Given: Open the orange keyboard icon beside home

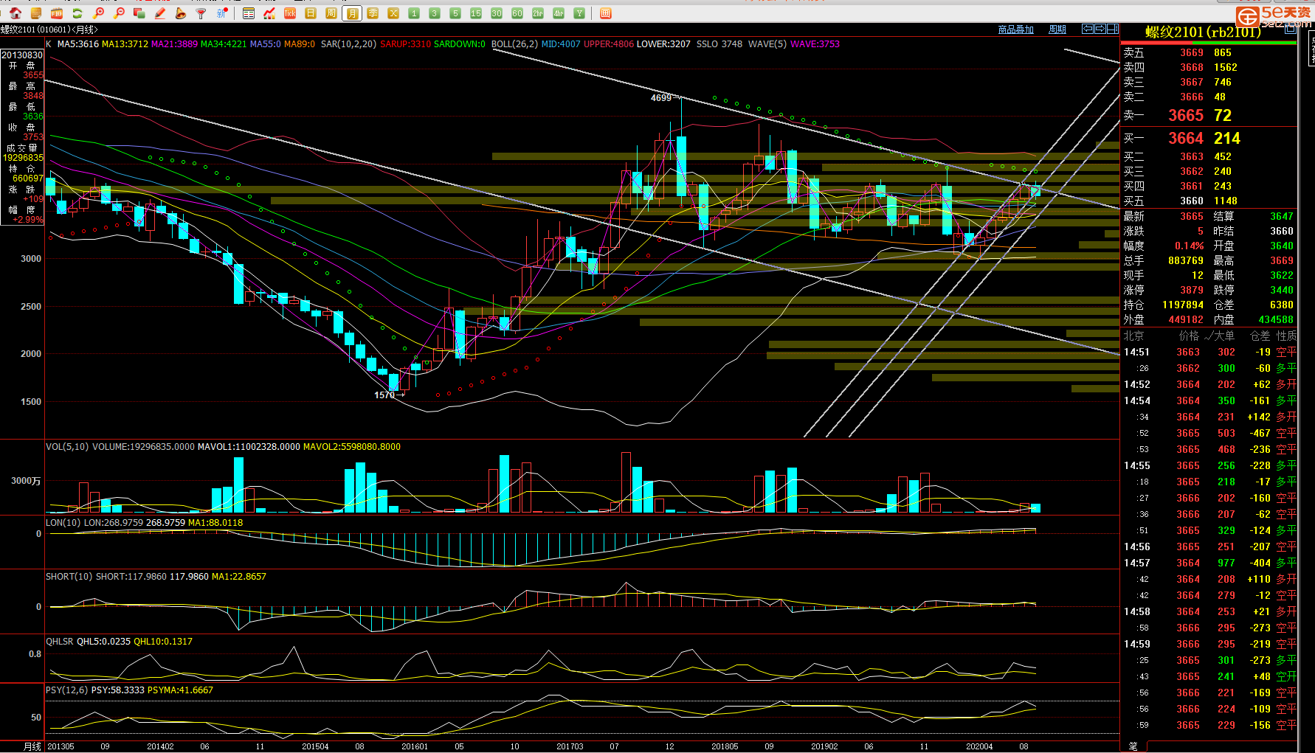Looking at the screenshot, I should click(36, 13).
